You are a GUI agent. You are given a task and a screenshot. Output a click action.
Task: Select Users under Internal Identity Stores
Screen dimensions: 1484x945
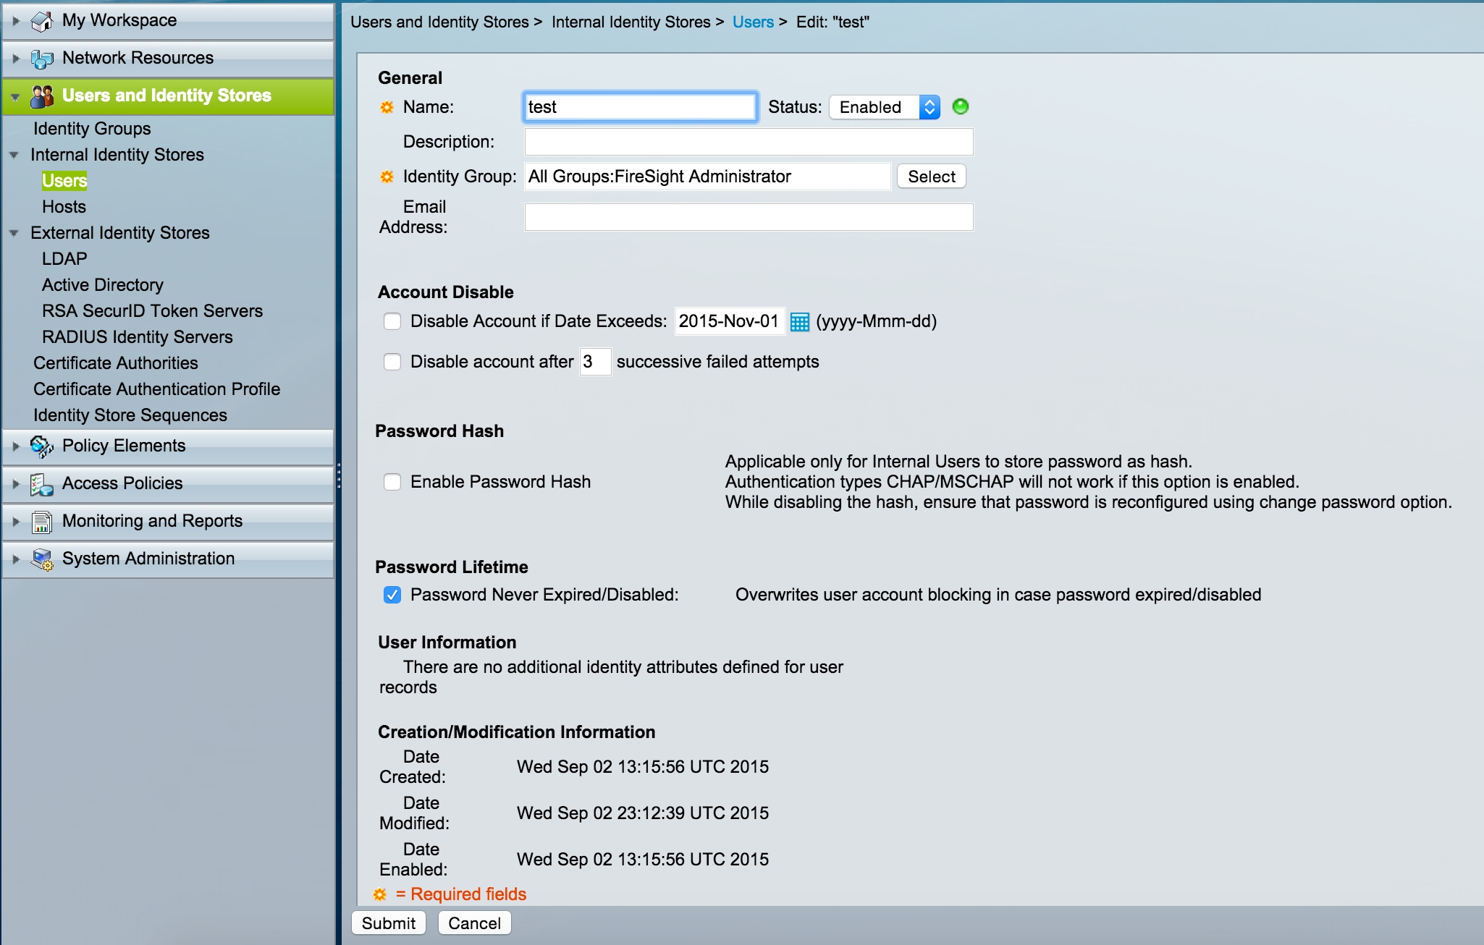point(64,181)
